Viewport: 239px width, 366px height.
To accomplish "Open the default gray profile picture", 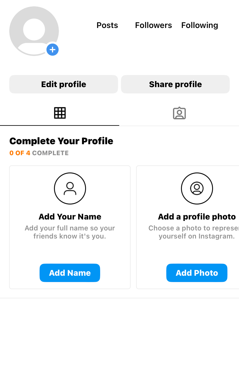I will click(34, 31).
